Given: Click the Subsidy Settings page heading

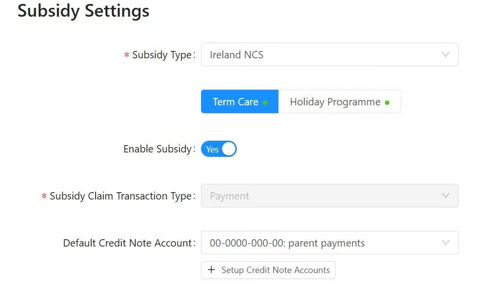Looking at the screenshot, I should 83,11.
